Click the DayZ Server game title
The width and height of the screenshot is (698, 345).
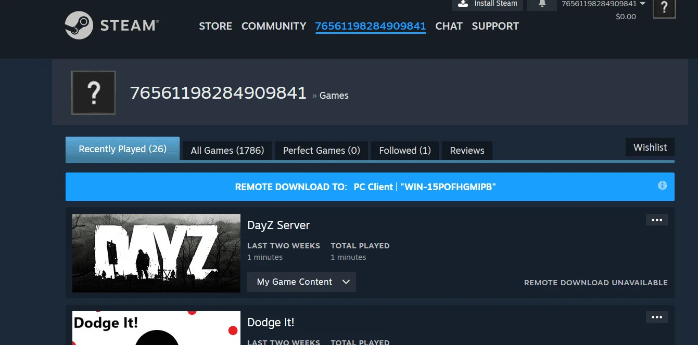pos(278,225)
